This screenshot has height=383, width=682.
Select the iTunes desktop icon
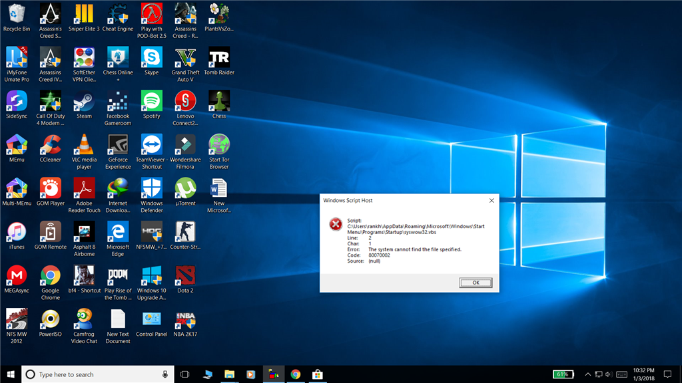[17, 235]
